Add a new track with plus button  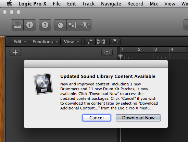15,52
